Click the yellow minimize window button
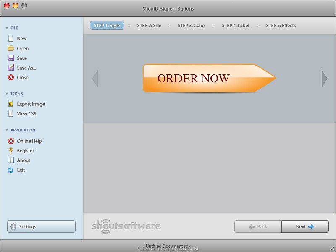This screenshot has width=336, height=252. [x=16, y=5]
